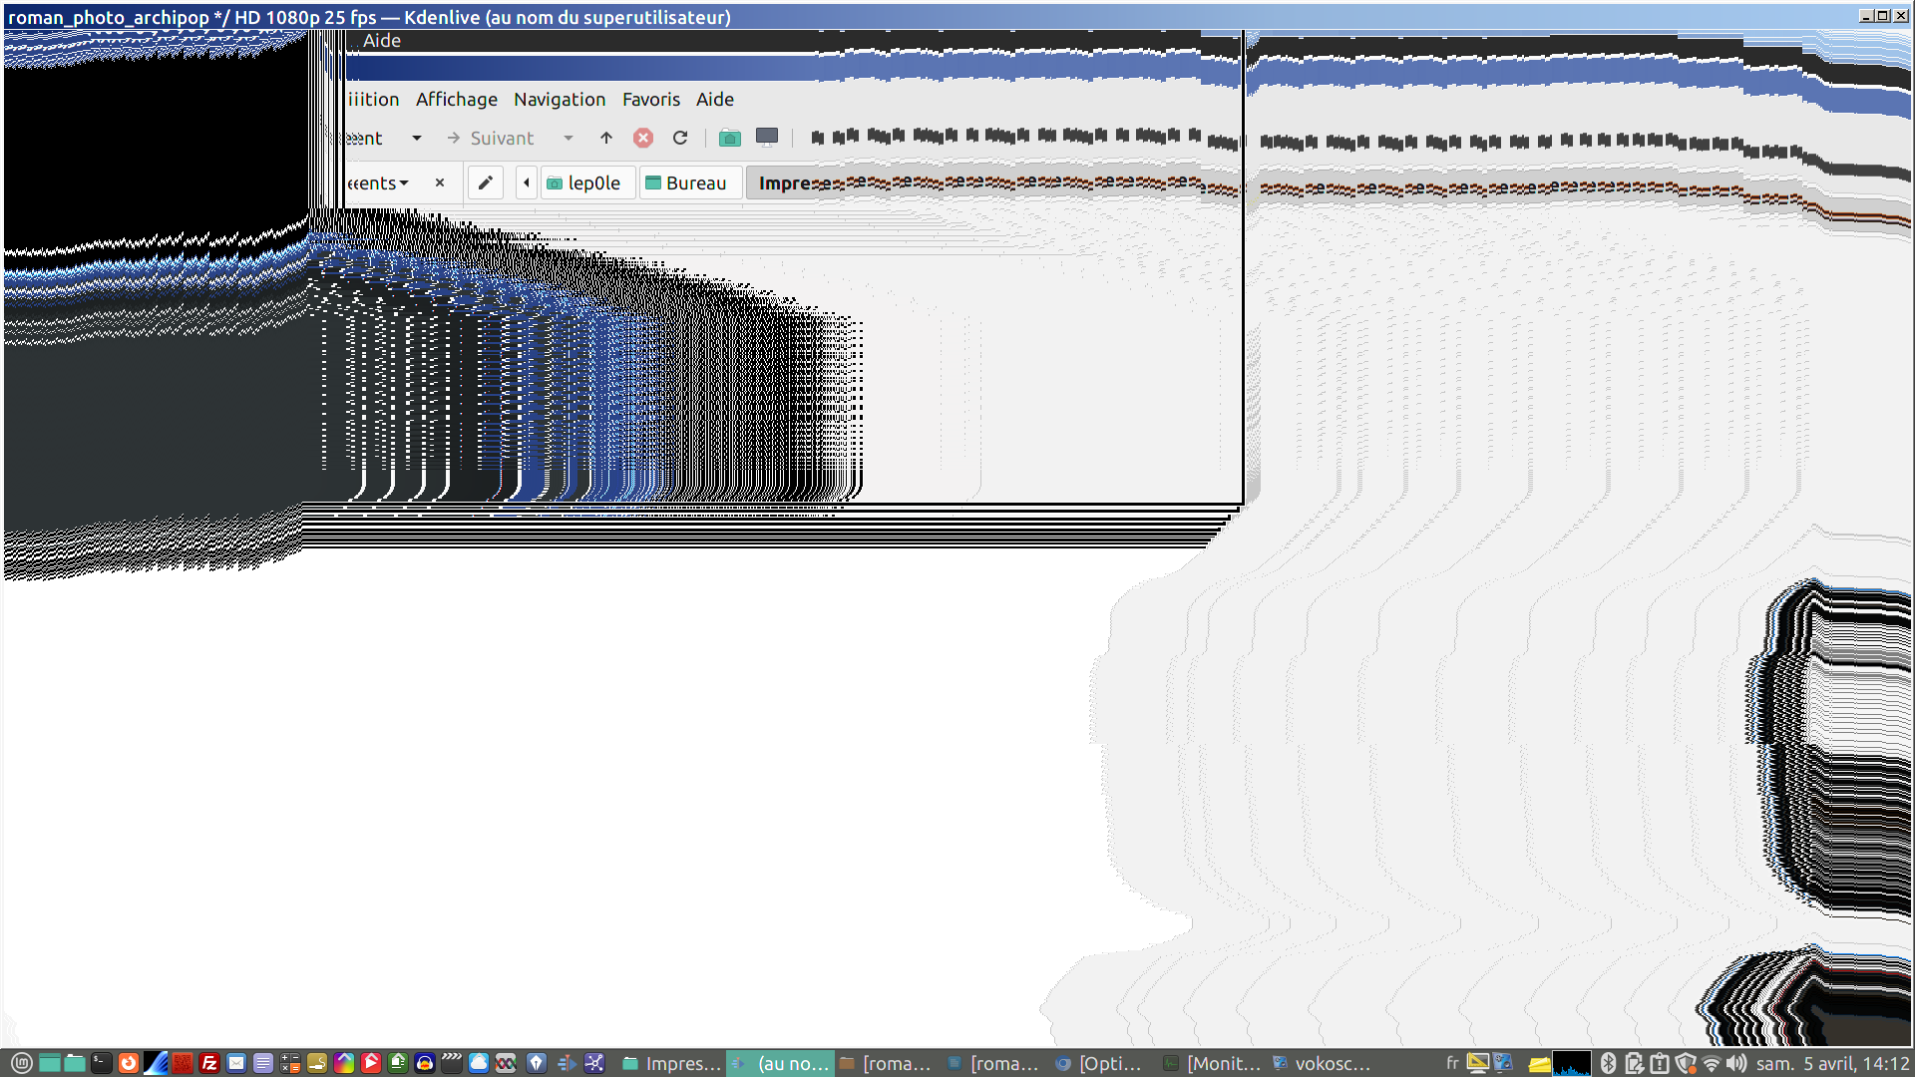
Task: Launch FileZilla from the panel
Action: pos(209,1063)
